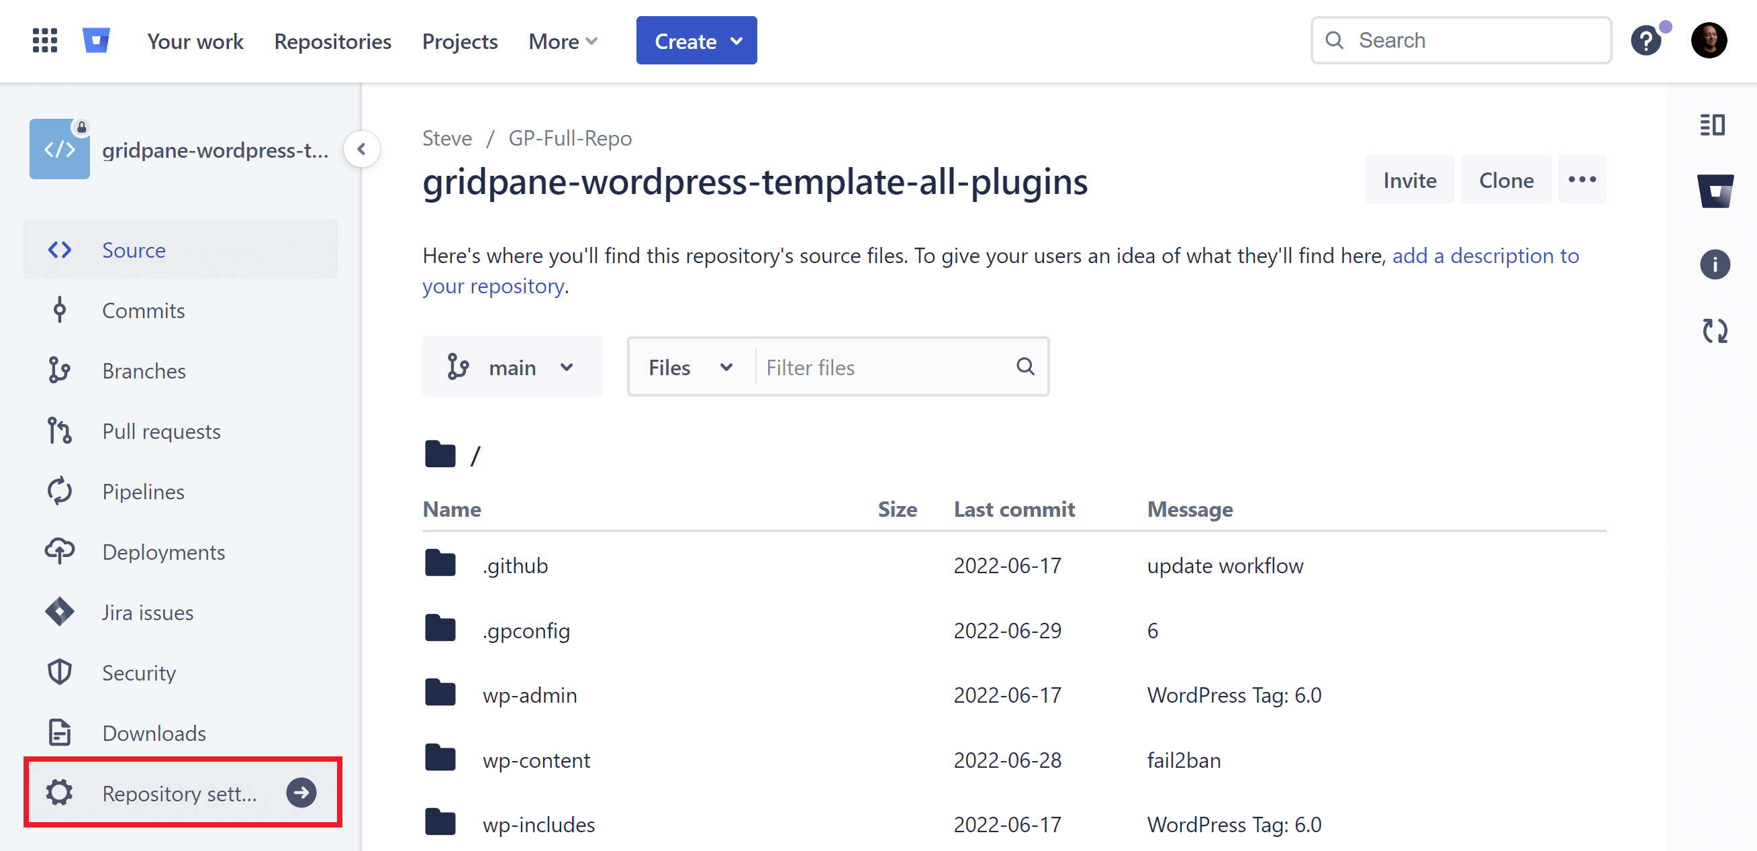
Task: Click the Pipelines circular icon
Action: coord(60,491)
